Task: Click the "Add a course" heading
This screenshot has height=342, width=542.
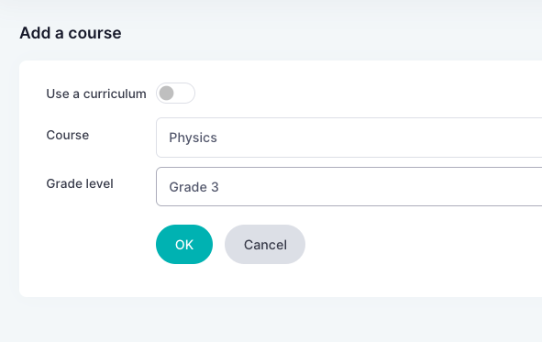Action: (71, 33)
